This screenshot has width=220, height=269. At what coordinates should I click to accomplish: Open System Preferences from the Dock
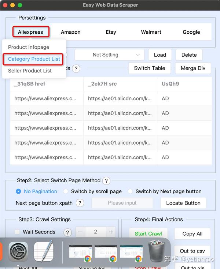pos(18,251)
